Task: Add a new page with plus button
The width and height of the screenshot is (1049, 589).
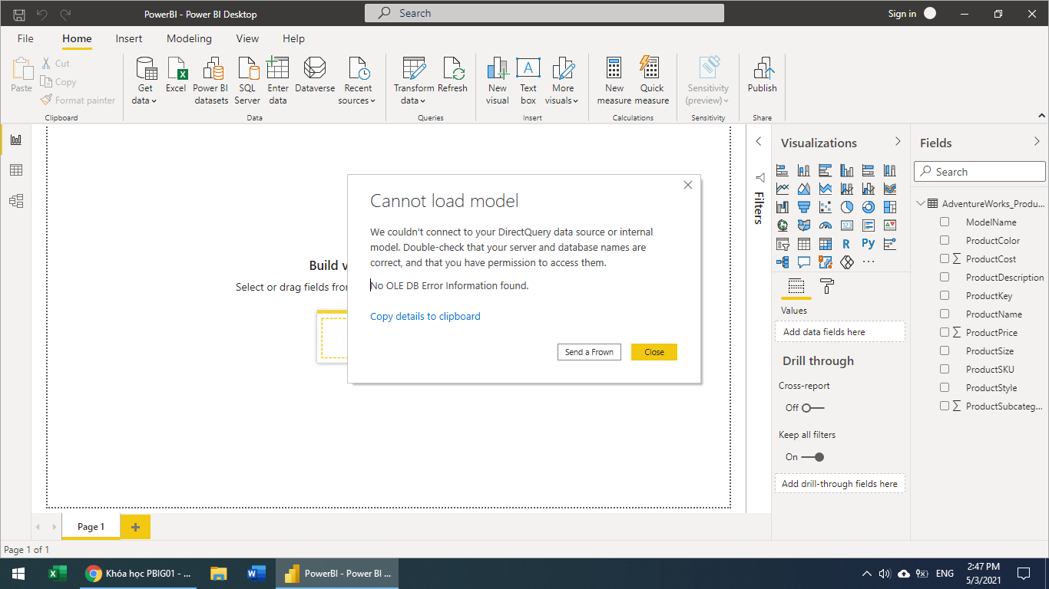Action: click(136, 527)
